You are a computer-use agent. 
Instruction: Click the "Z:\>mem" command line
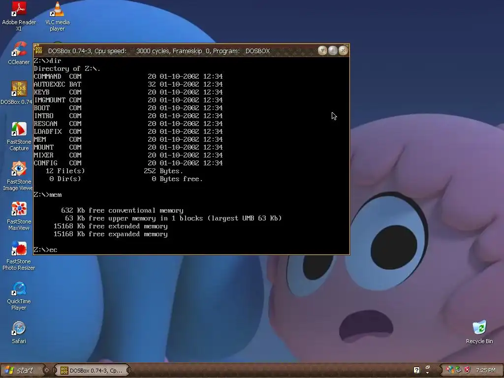(48, 195)
